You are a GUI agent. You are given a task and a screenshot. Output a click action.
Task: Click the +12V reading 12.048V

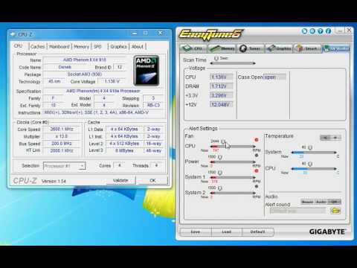click(x=221, y=104)
